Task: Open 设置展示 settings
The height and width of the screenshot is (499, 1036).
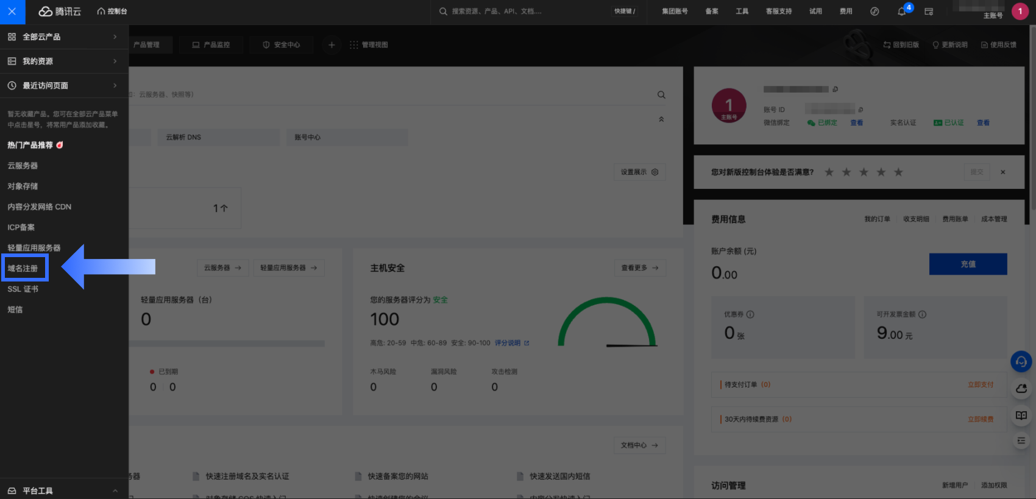Action: (x=639, y=172)
